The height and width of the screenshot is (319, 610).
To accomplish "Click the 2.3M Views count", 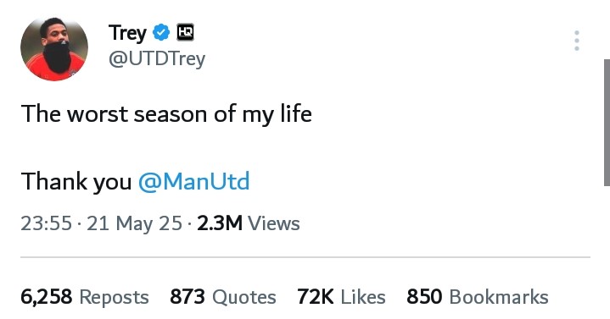I will coord(249,223).
